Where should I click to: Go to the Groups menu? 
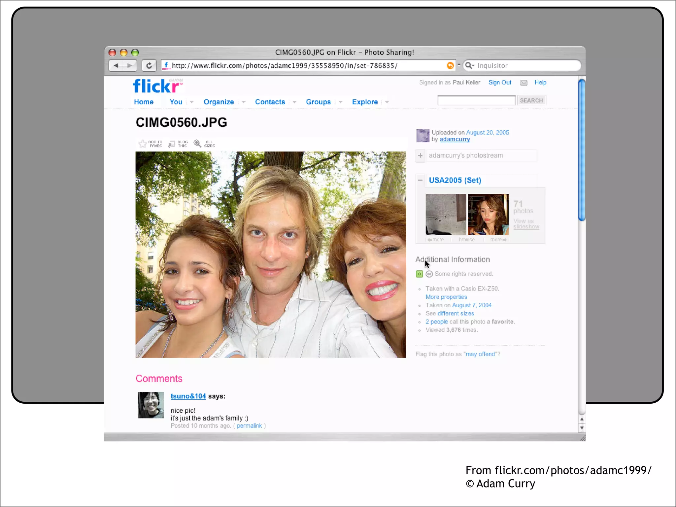coord(318,102)
